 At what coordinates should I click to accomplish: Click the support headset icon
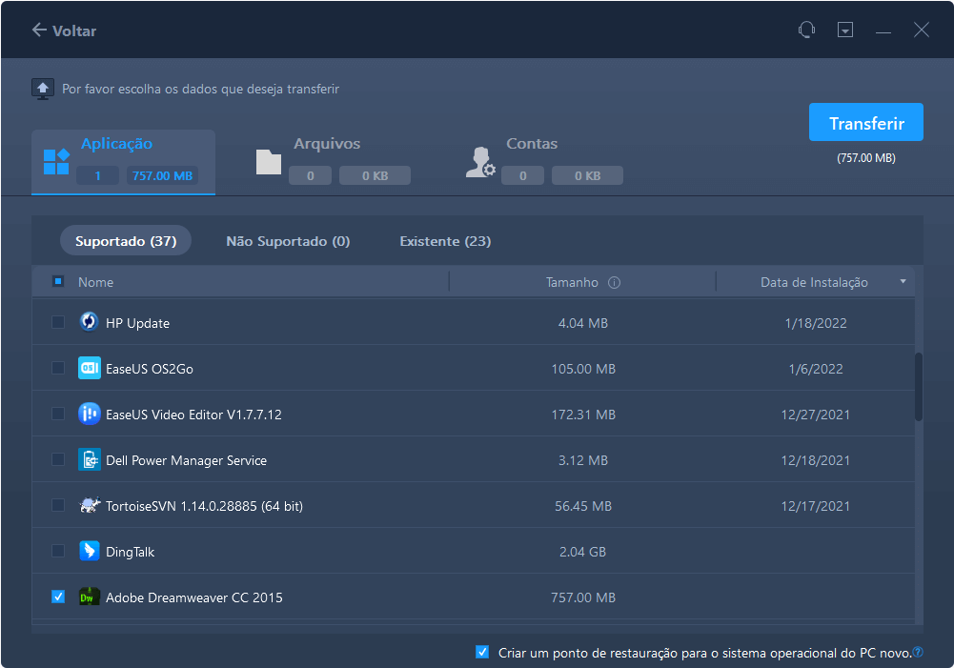[x=806, y=30]
